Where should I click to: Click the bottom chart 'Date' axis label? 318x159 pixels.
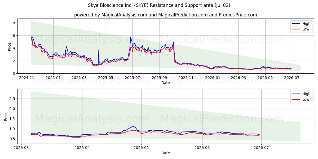pyautogui.click(x=166, y=153)
